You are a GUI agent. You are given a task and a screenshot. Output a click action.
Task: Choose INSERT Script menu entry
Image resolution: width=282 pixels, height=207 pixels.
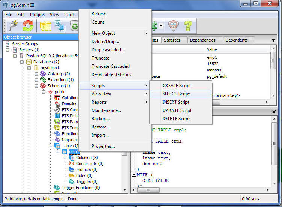pyautogui.click(x=180, y=102)
